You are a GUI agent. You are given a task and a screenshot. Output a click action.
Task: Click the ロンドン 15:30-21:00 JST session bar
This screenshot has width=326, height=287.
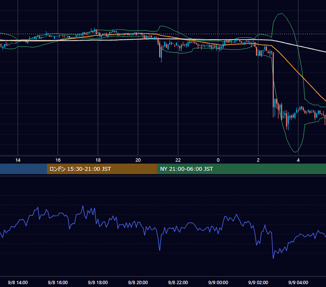(x=102, y=169)
